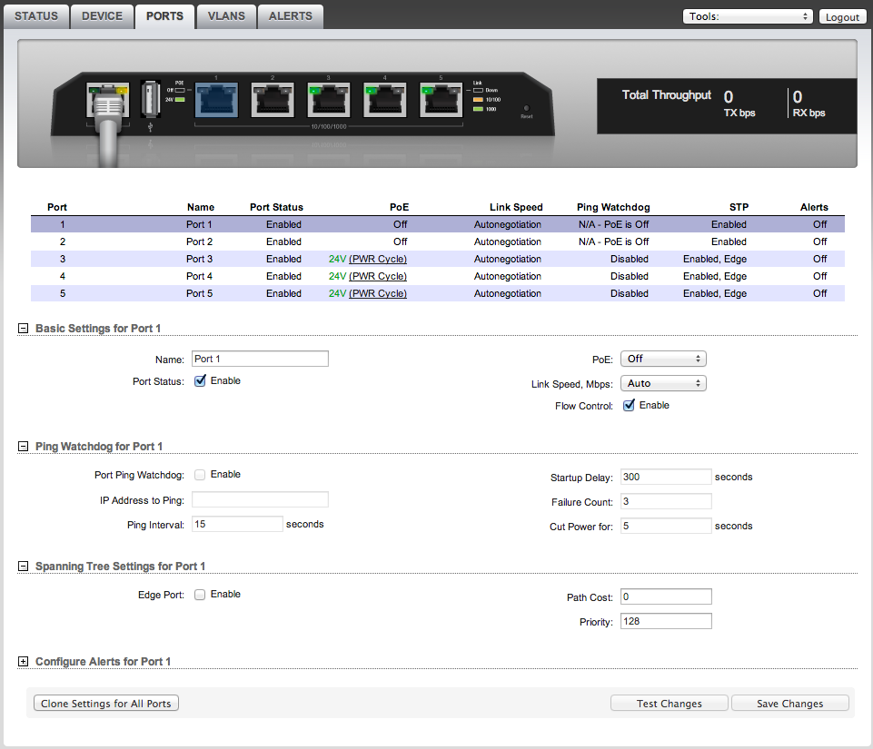Image resolution: width=873 pixels, height=749 pixels.
Task: Disable the Flow Control checkbox
Action: pos(629,406)
